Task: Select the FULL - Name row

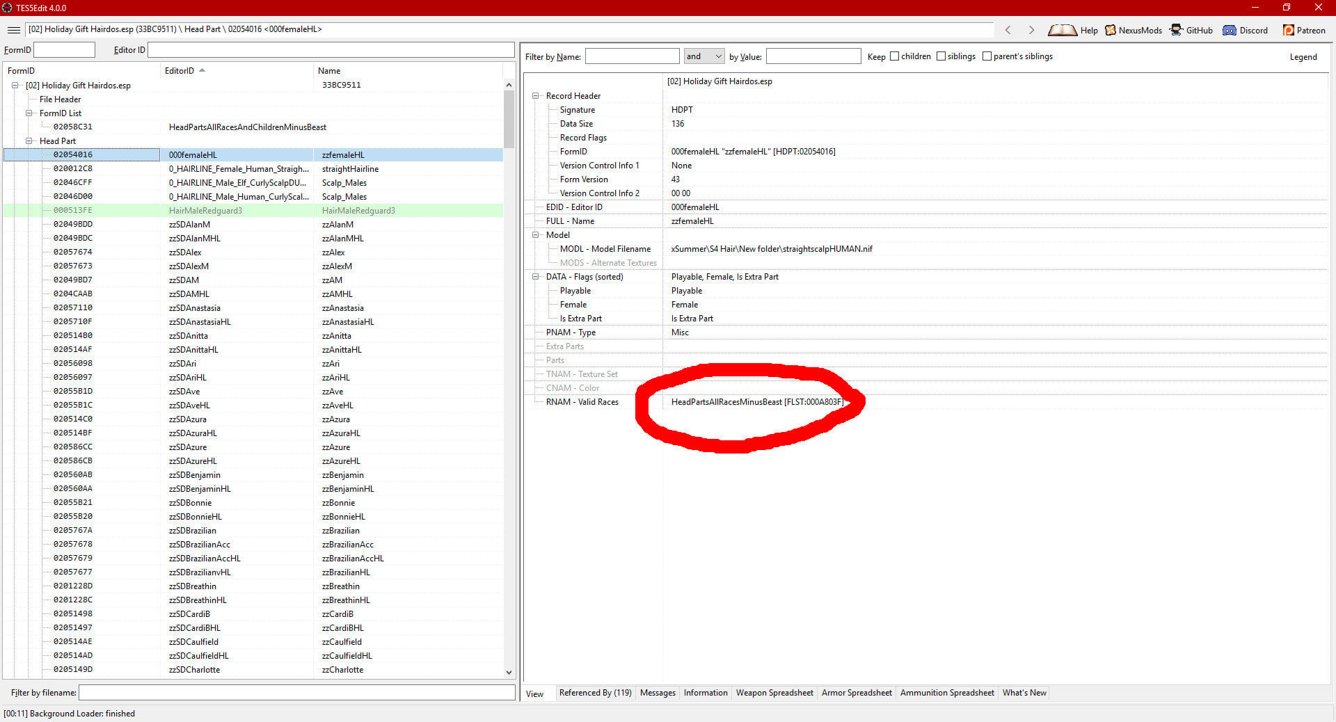Action: tap(925, 221)
